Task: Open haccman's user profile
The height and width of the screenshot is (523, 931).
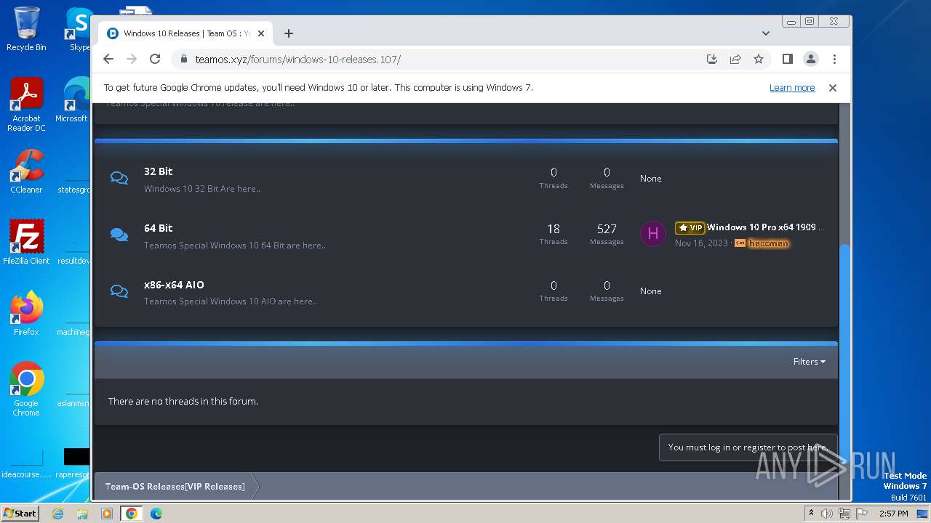Action: tap(768, 243)
